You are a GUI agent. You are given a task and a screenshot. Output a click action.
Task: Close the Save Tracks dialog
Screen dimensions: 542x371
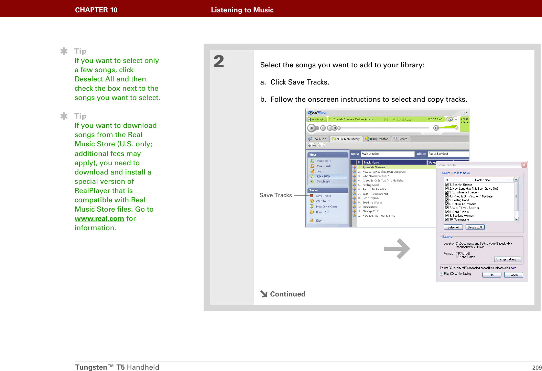(x=524, y=165)
